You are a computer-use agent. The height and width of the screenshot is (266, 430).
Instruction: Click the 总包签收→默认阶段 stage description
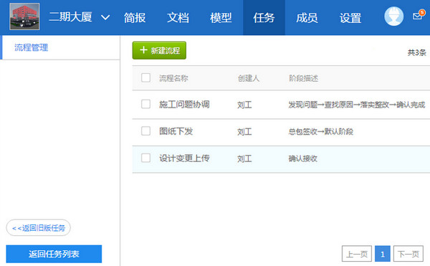pos(320,132)
